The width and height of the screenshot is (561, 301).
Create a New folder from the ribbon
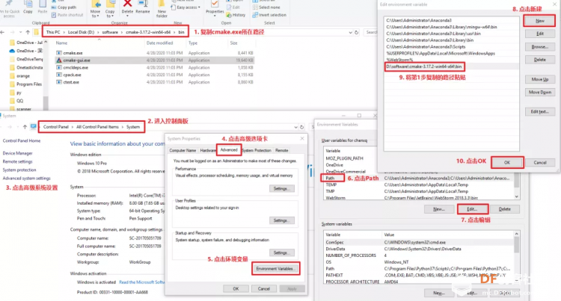pyautogui.click(x=162, y=9)
